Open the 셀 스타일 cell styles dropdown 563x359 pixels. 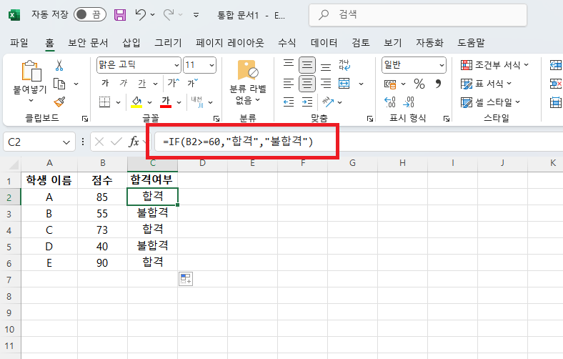490,102
